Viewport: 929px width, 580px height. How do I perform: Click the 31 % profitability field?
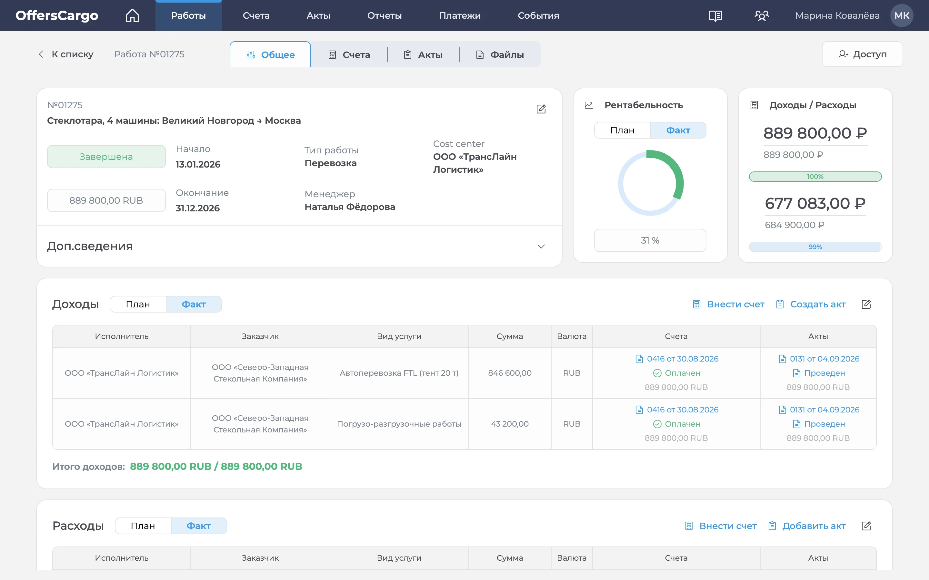tap(650, 240)
